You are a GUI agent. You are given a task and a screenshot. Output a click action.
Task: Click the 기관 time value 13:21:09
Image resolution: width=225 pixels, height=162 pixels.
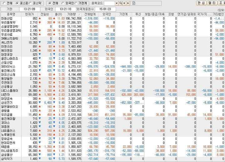(x=29, y=9)
